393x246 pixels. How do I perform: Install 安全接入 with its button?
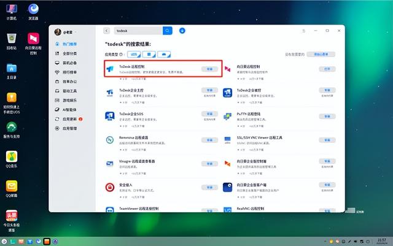[x=209, y=187]
